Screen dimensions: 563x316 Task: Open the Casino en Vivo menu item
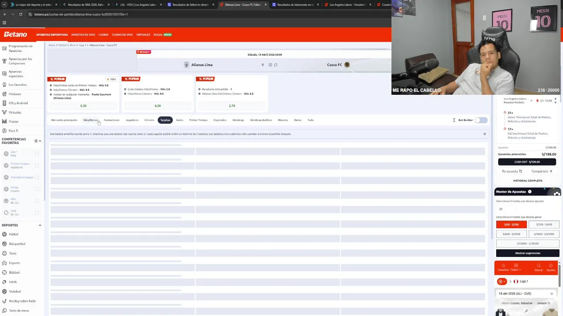122,35
